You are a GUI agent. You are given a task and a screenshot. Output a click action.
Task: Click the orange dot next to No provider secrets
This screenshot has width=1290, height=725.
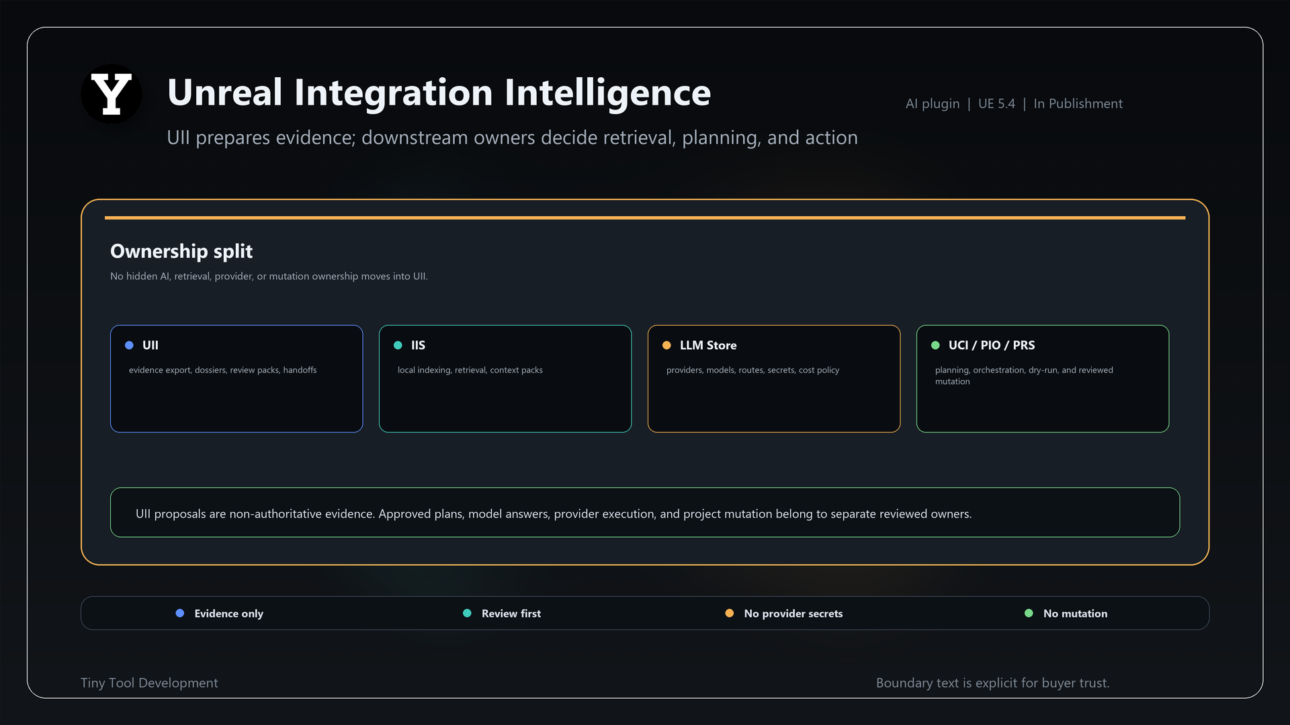[730, 613]
